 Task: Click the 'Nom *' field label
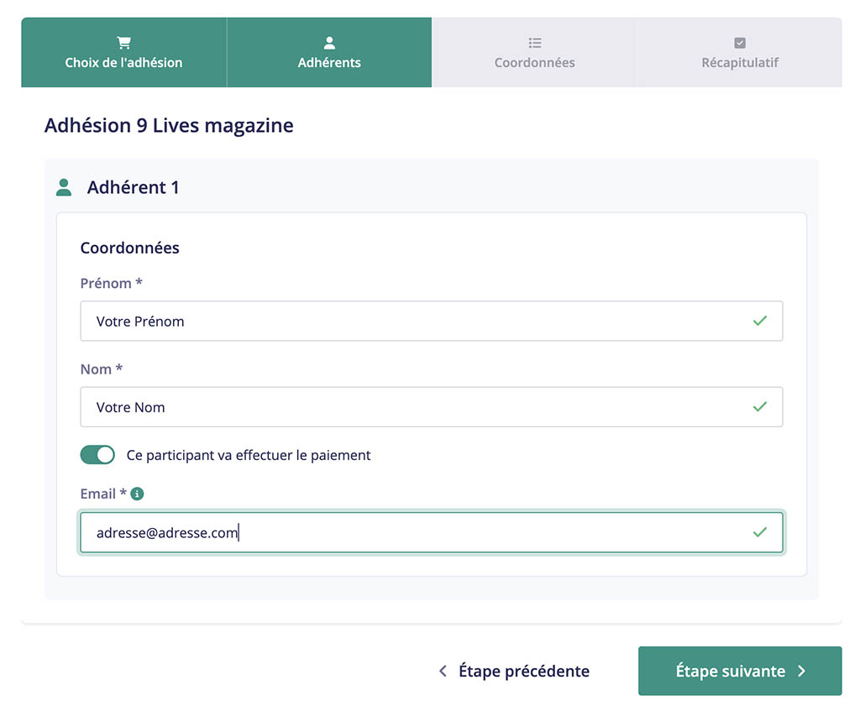[x=102, y=369]
